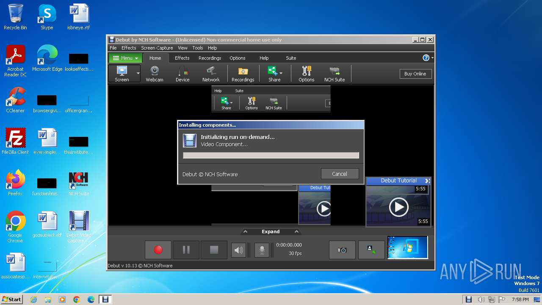This screenshot has height=305, width=542.
Task: Open the View menu
Action: point(183,48)
